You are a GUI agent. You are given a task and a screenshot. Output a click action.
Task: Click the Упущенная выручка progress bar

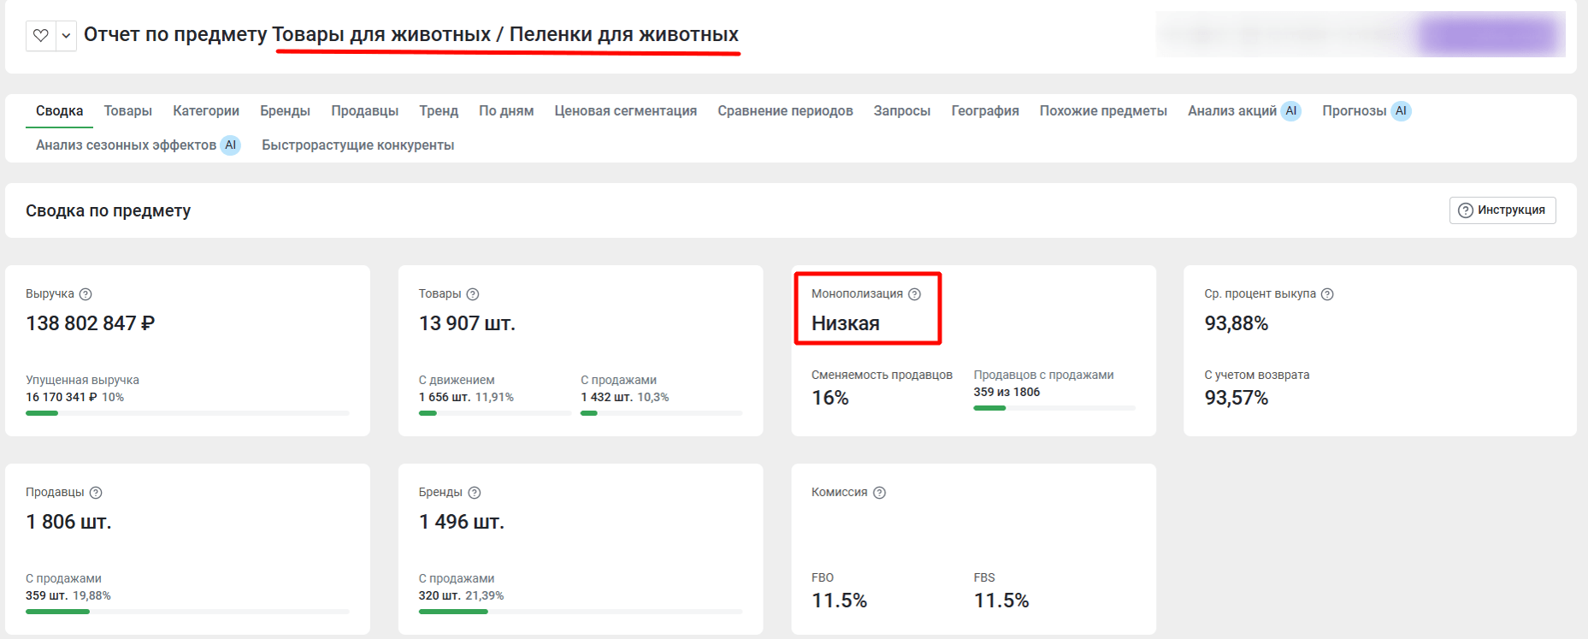point(187,413)
